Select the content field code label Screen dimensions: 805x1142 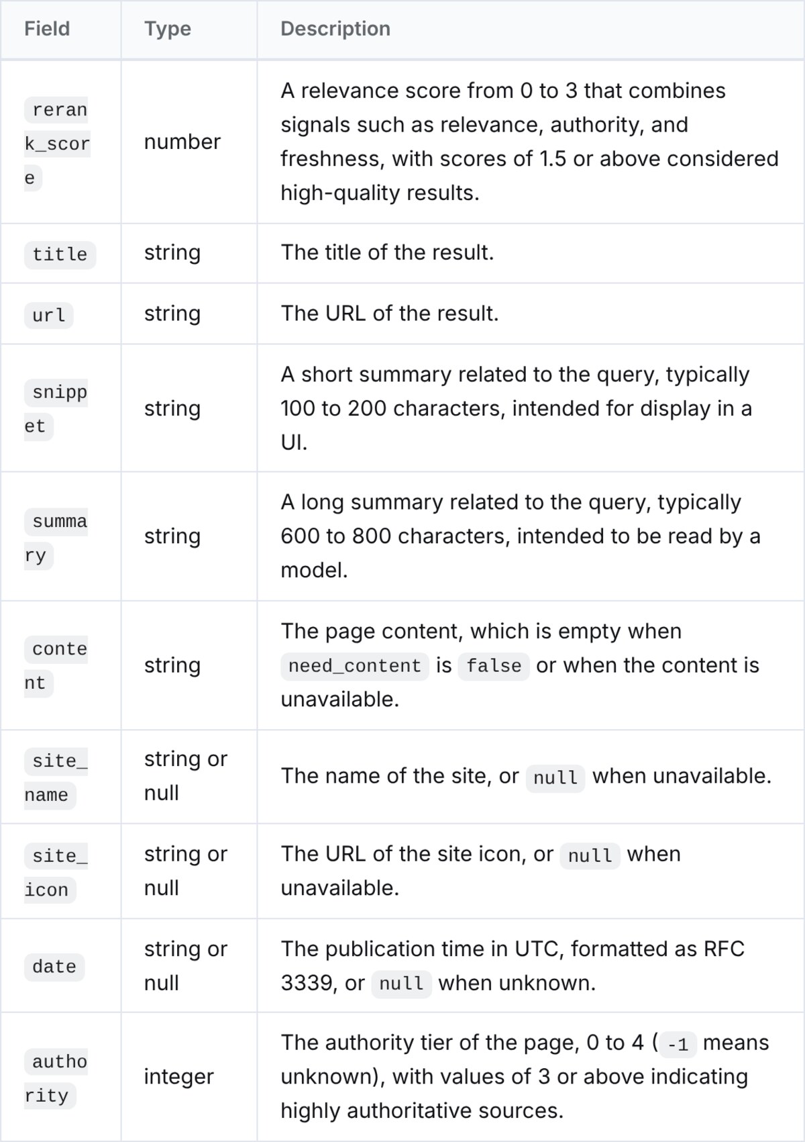pos(56,666)
